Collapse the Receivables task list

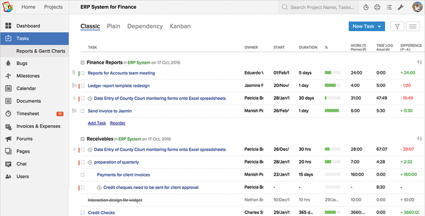(x=83, y=139)
